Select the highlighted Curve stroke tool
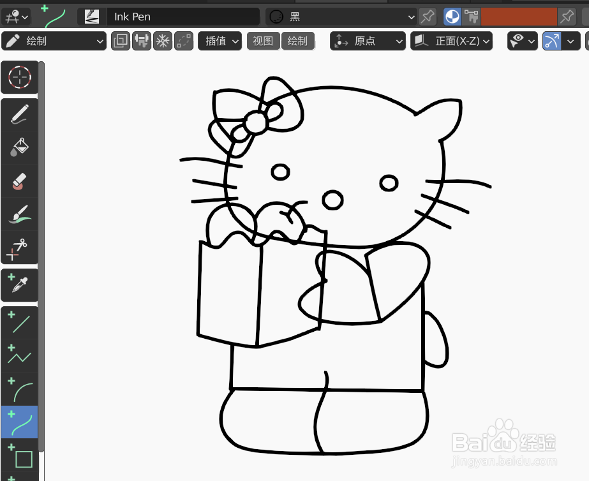 [19, 422]
